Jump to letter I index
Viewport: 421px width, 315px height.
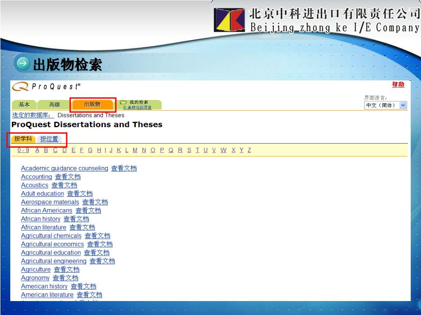pos(105,150)
